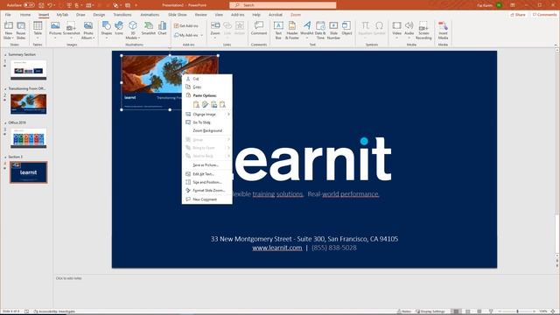Insert a Chart
Viewport: 560px width, 315px height.
coord(162,29)
